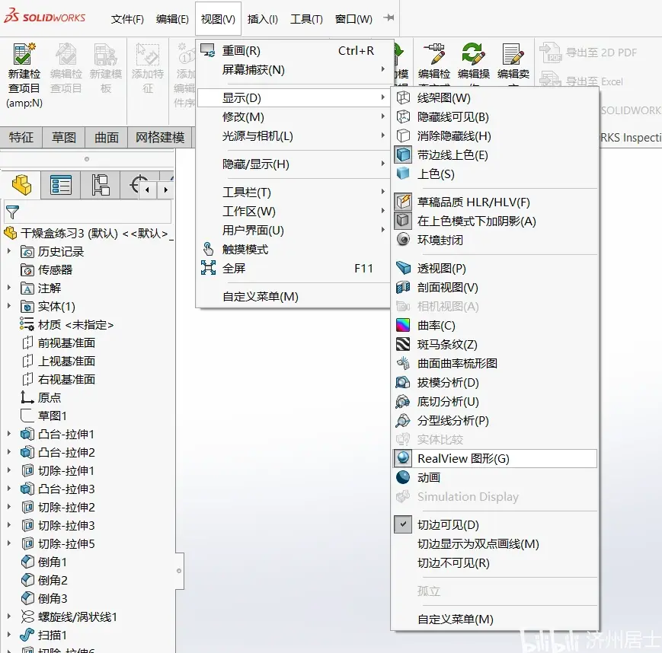The image size is (662, 653).
Task: Open 修改(M) submenu
Action: 293,117
